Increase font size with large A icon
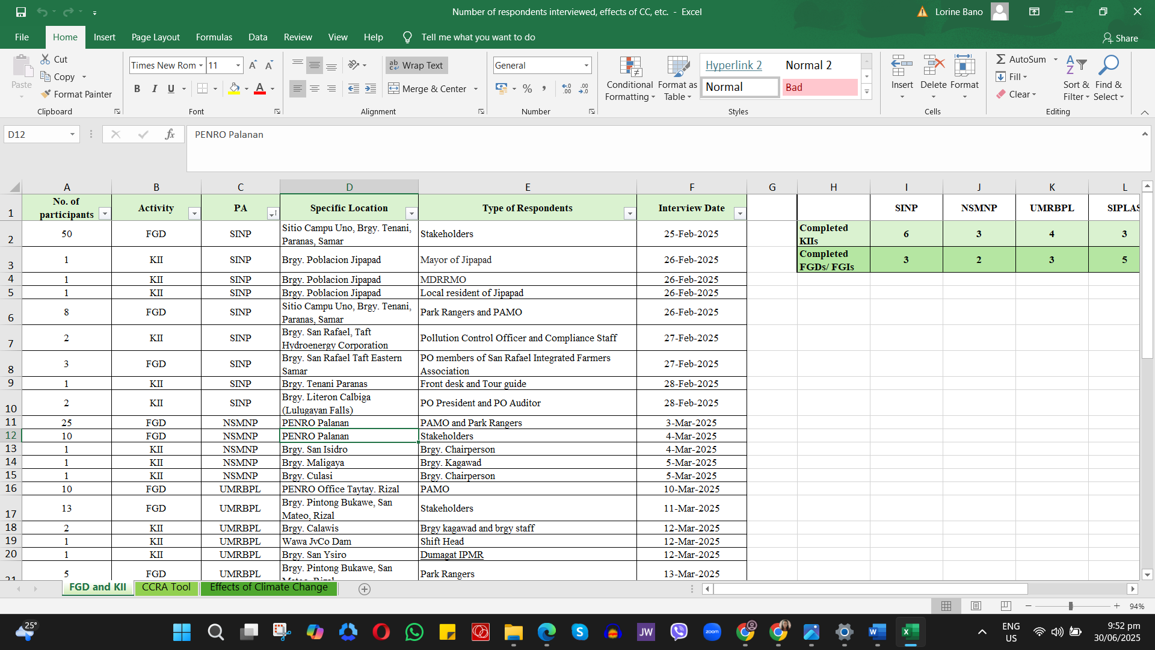 (253, 65)
